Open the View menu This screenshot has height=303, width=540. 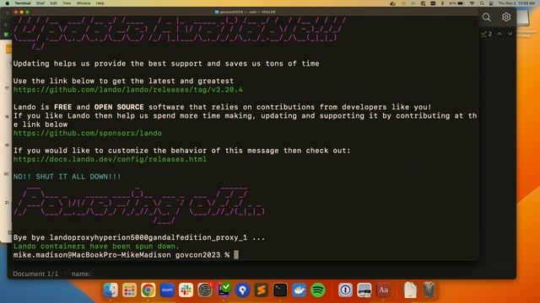coord(67,3)
